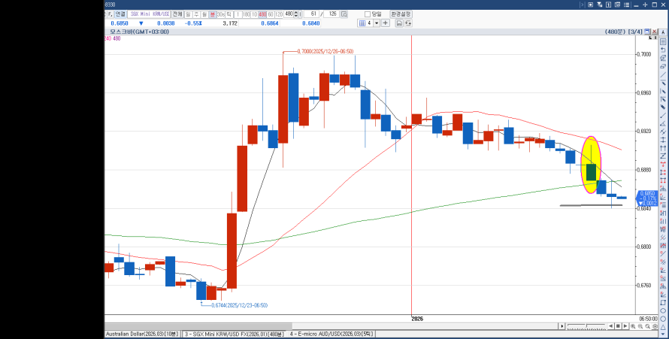Select the 주 (weekly) period toggle
This screenshot has height=339, width=669.
(x=196, y=14)
